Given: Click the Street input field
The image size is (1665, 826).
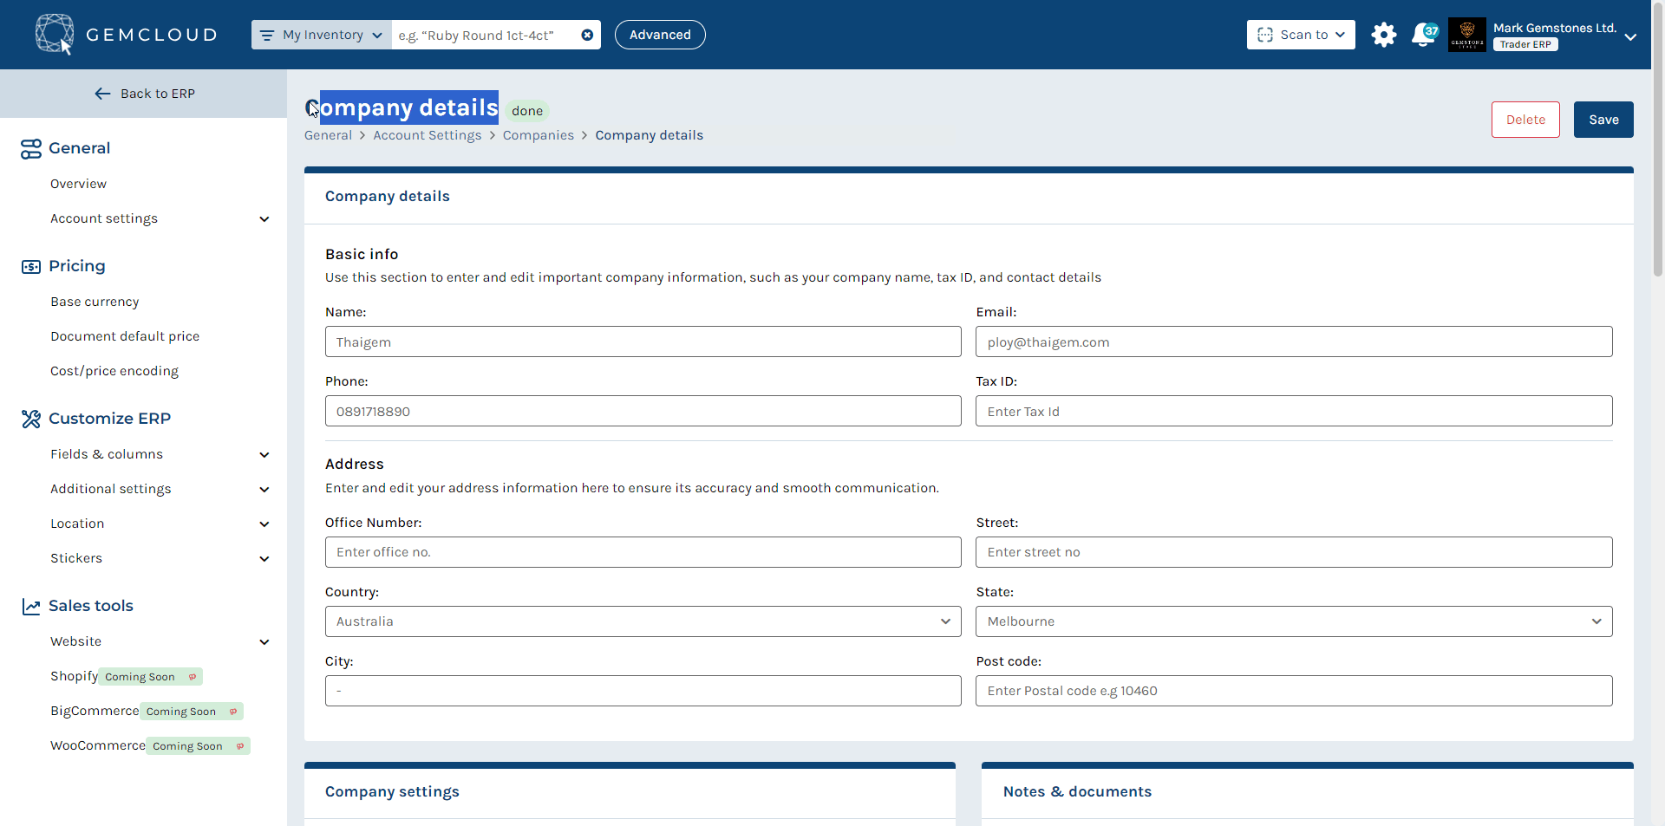Looking at the screenshot, I should [1294, 552].
